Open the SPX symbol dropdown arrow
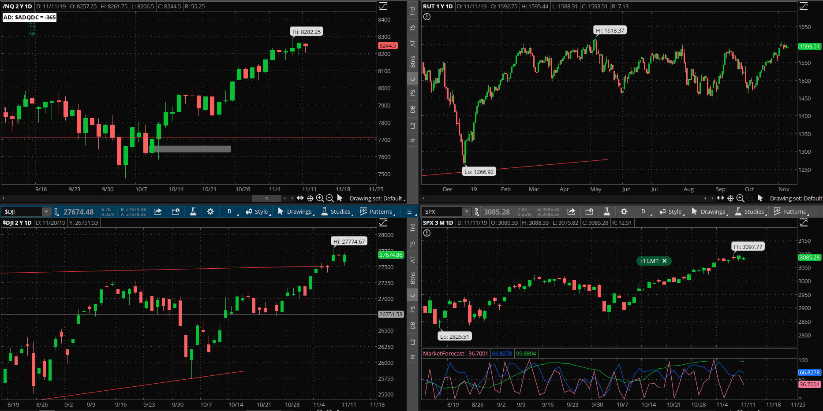 [466, 211]
